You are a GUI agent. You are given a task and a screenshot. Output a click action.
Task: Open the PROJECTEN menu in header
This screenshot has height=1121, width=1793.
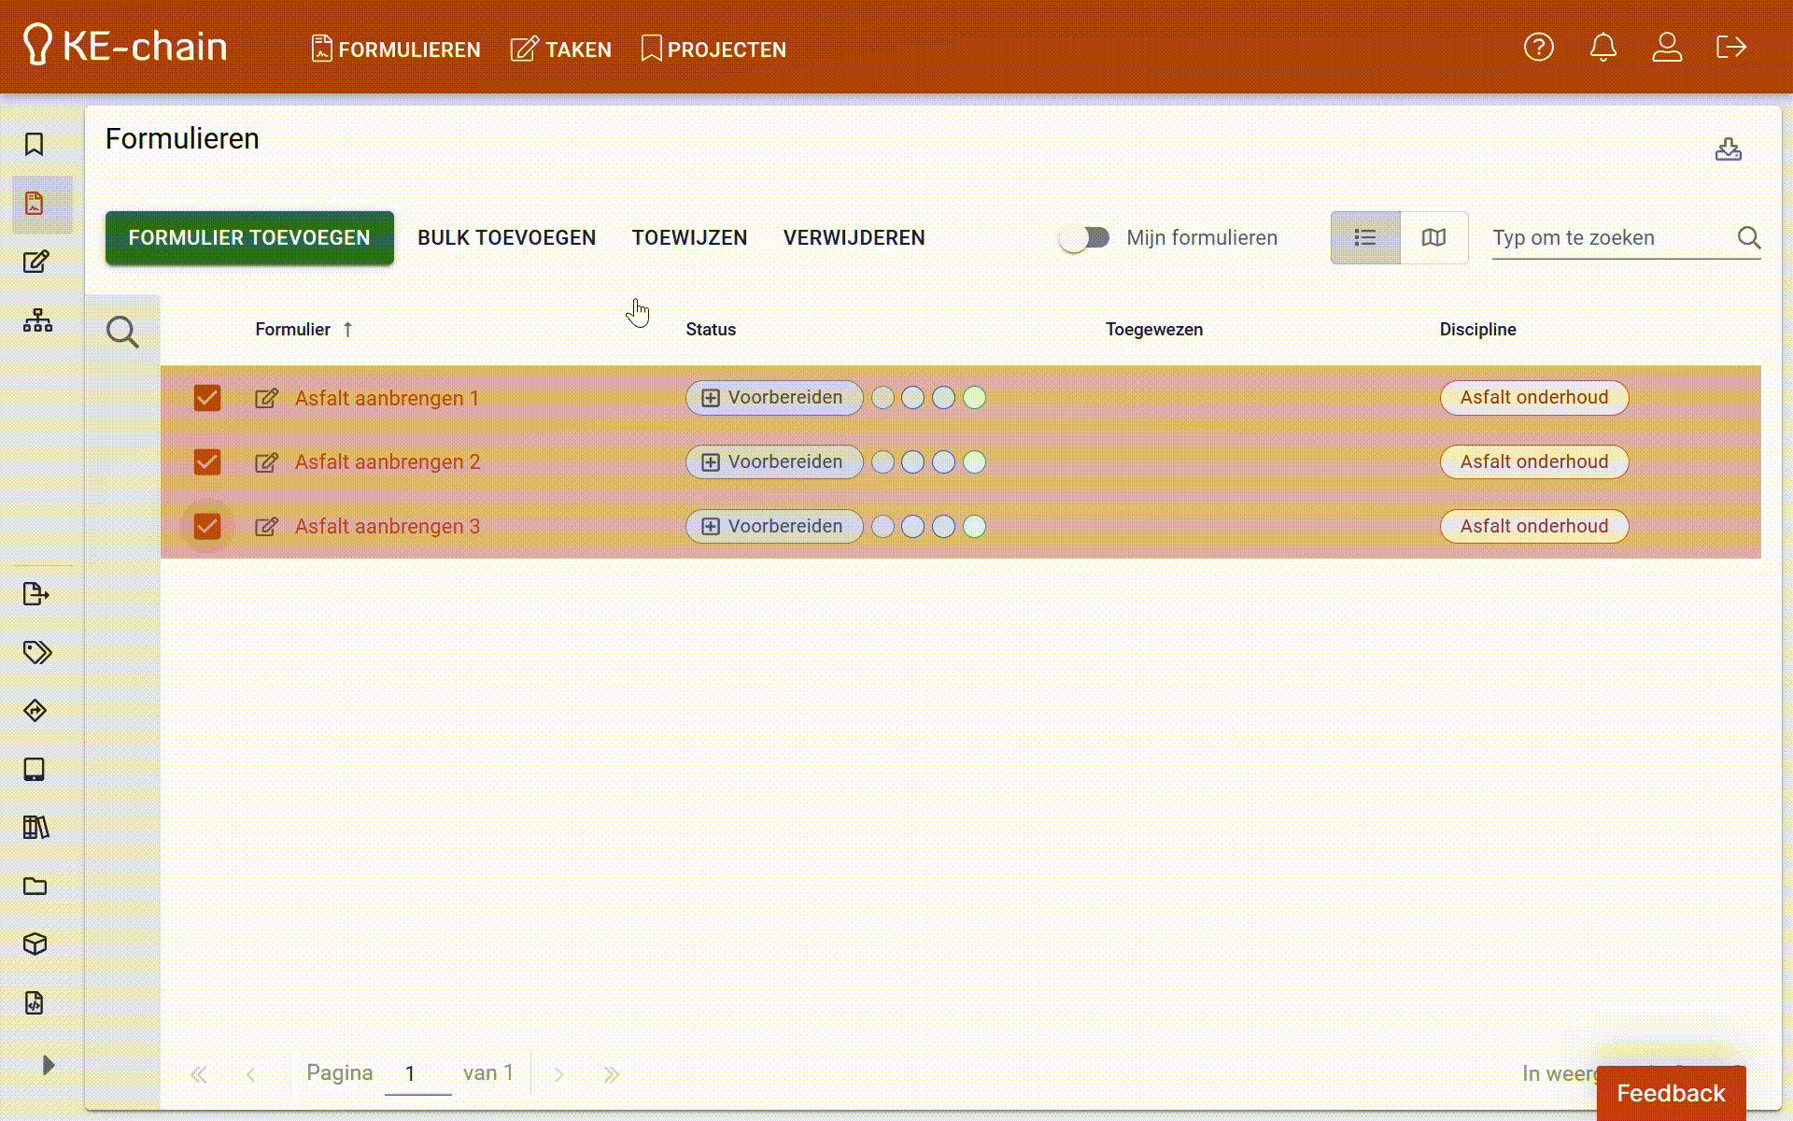coord(714,50)
